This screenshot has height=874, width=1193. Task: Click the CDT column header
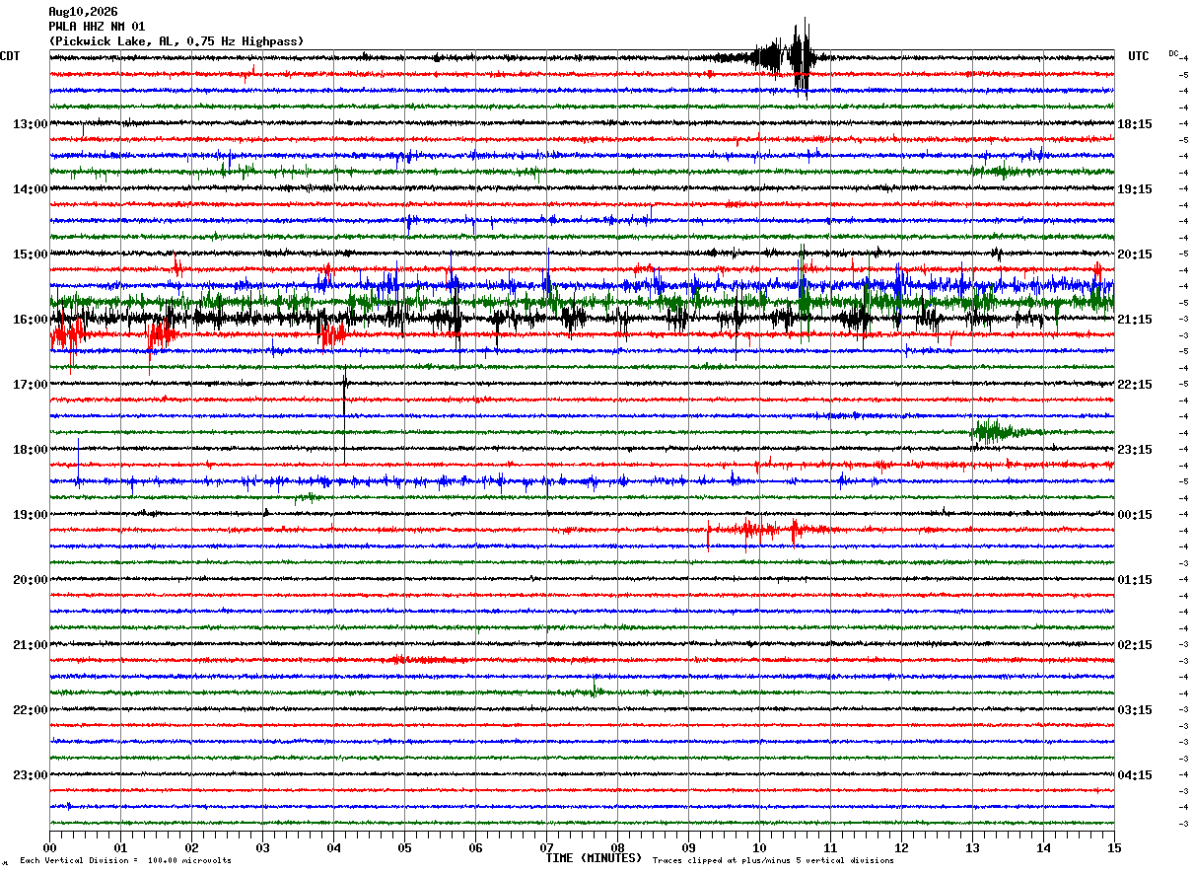coord(10,56)
